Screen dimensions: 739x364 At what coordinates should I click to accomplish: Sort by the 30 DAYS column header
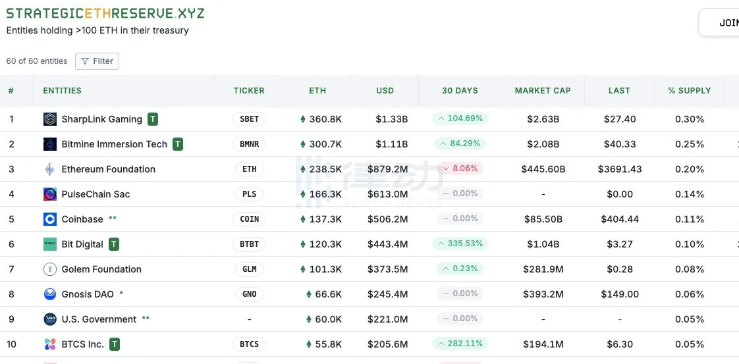pyautogui.click(x=460, y=91)
